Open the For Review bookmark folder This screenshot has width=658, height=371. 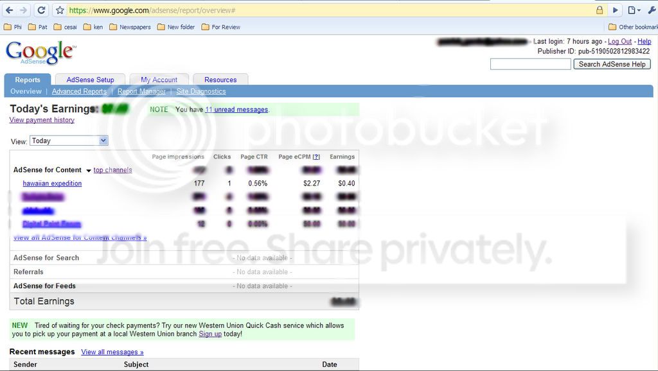[221, 27]
